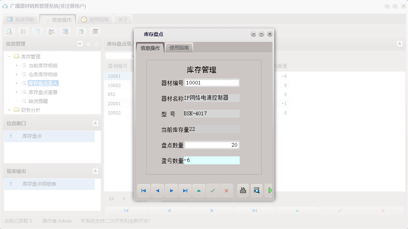Collapse the 信息窗口 panel

pos(96,123)
